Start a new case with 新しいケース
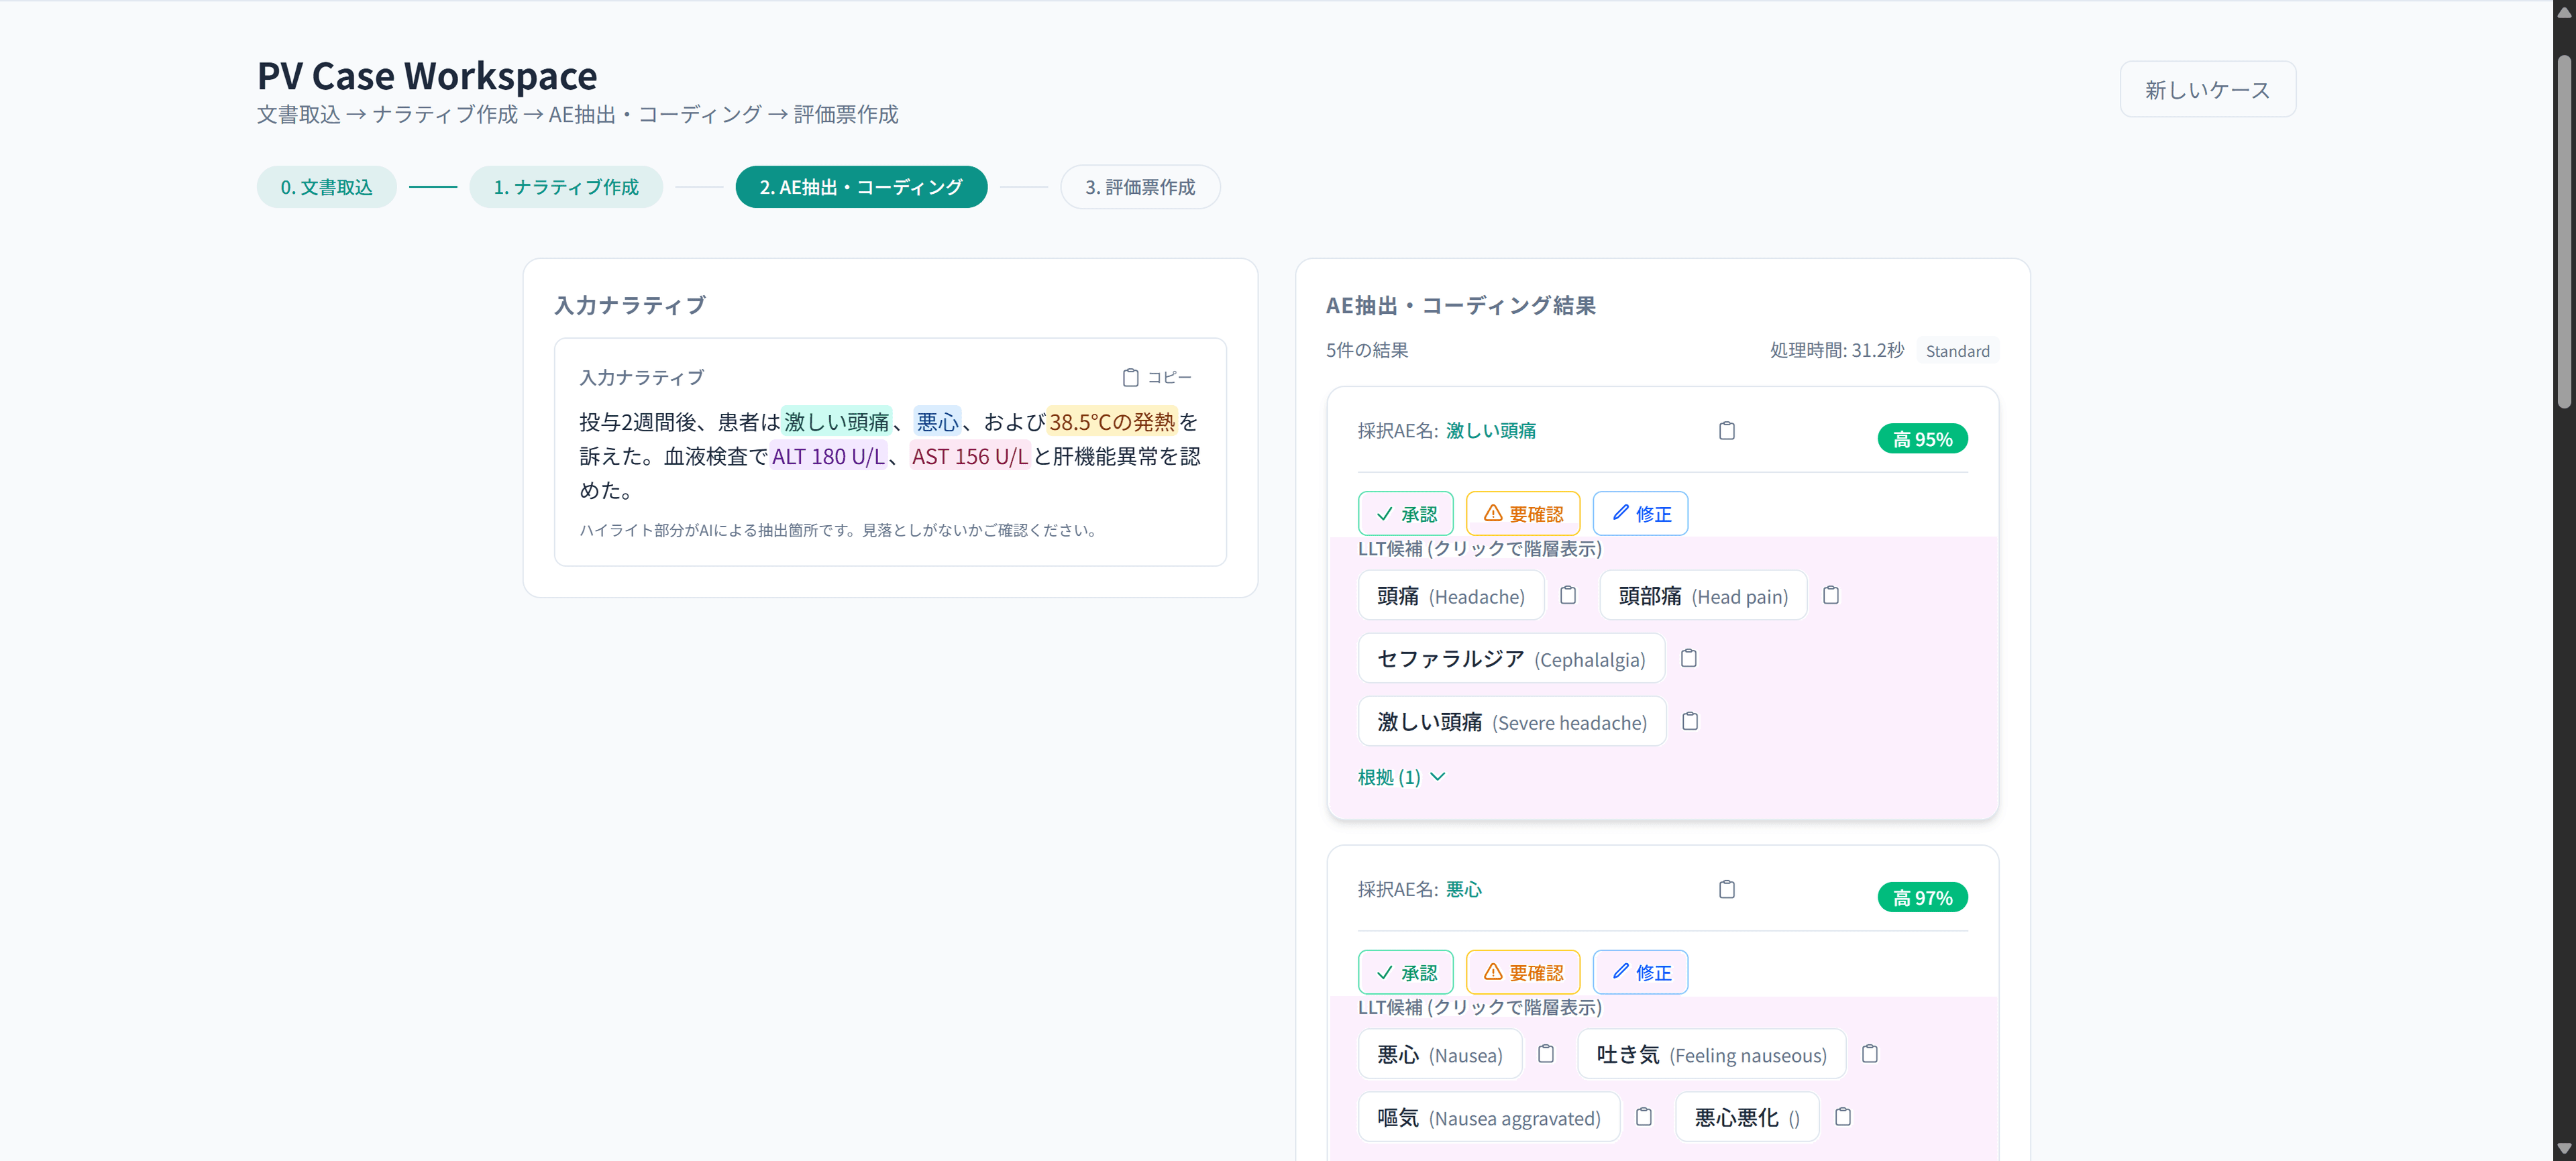 (x=2207, y=90)
